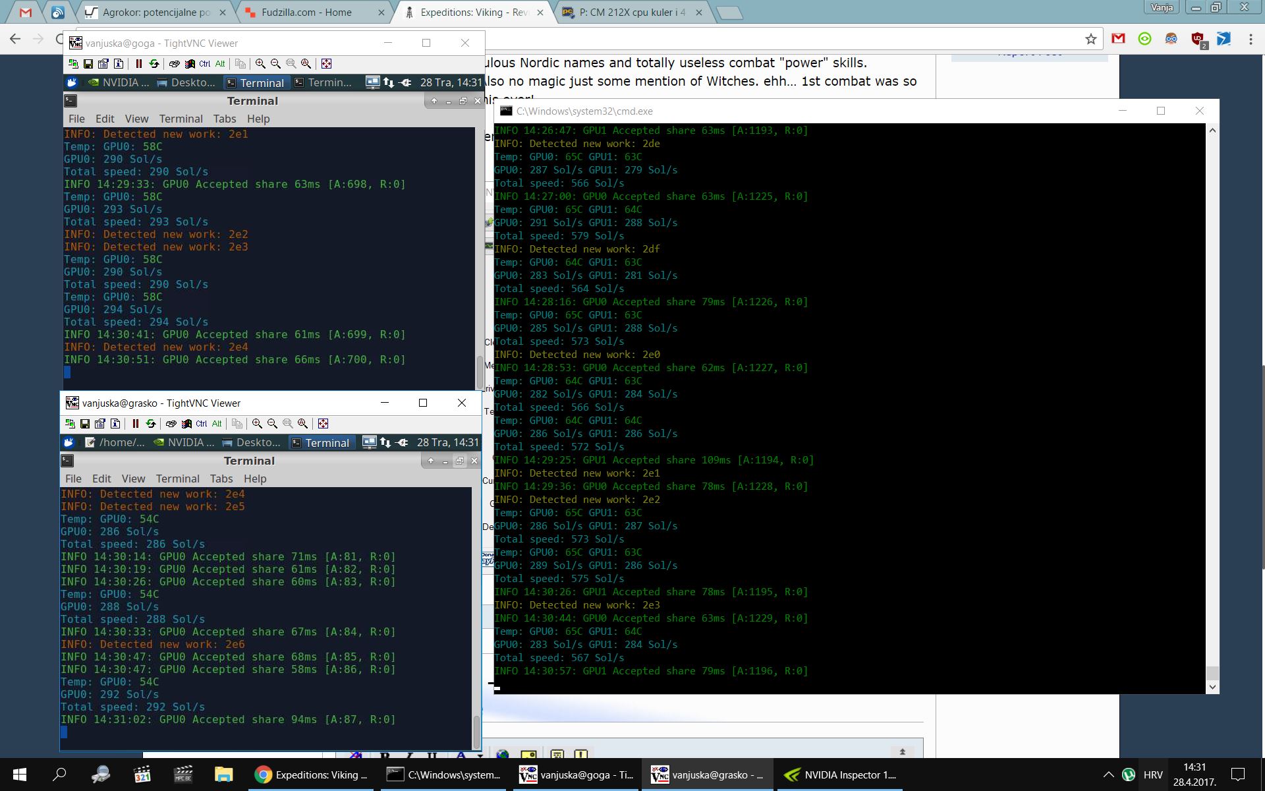Send Ctrl+Alt+Del in grasko VNC toolbar

(x=171, y=424)
